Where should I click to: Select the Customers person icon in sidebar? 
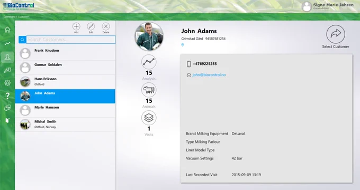7,57
